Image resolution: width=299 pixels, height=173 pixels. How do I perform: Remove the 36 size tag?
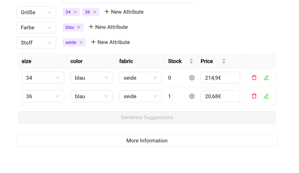tap(95, 12)
